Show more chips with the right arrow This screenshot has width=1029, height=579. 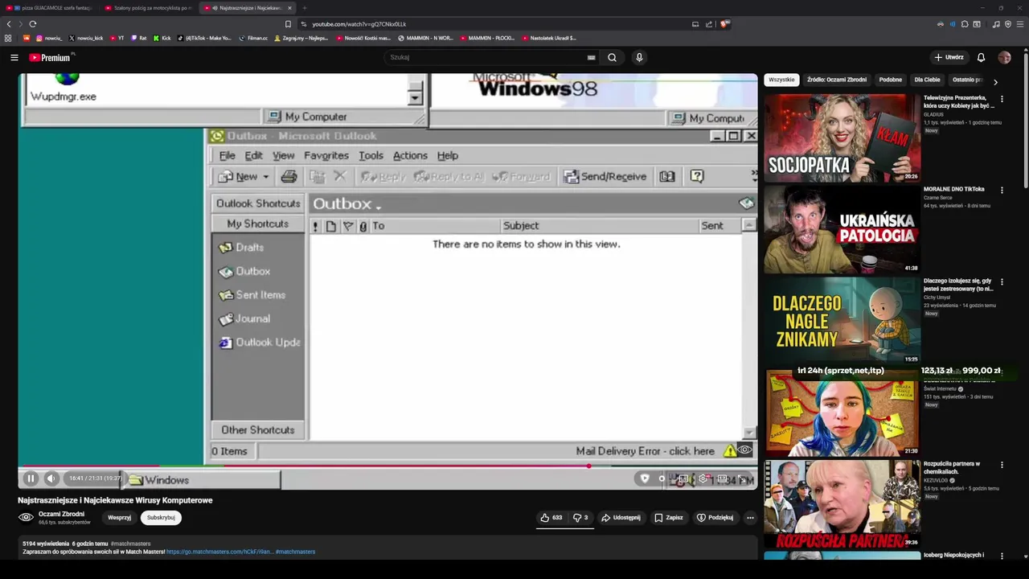pos(995,81)
